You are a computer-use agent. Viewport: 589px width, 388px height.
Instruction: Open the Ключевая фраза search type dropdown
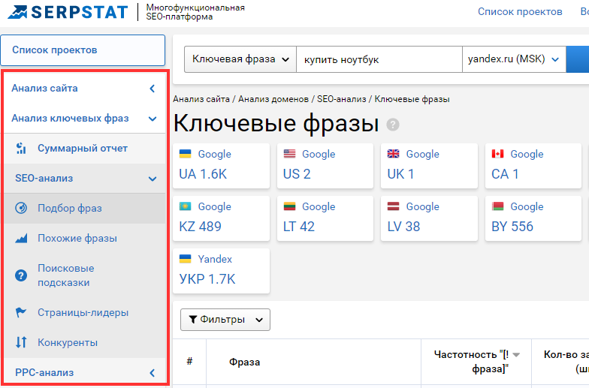pyautogui.click(x=240, y=59)
